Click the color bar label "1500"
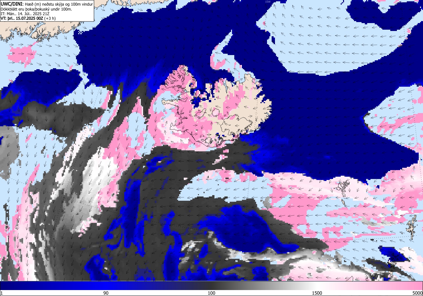This screenshot has width=423, height=296. (317, 293)
